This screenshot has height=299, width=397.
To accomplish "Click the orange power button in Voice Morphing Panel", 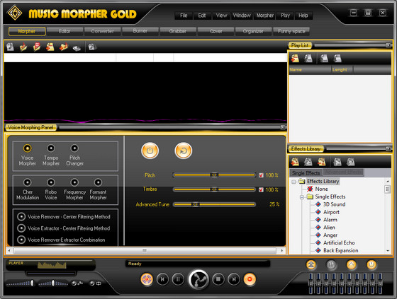I will [x=150, y=151].
